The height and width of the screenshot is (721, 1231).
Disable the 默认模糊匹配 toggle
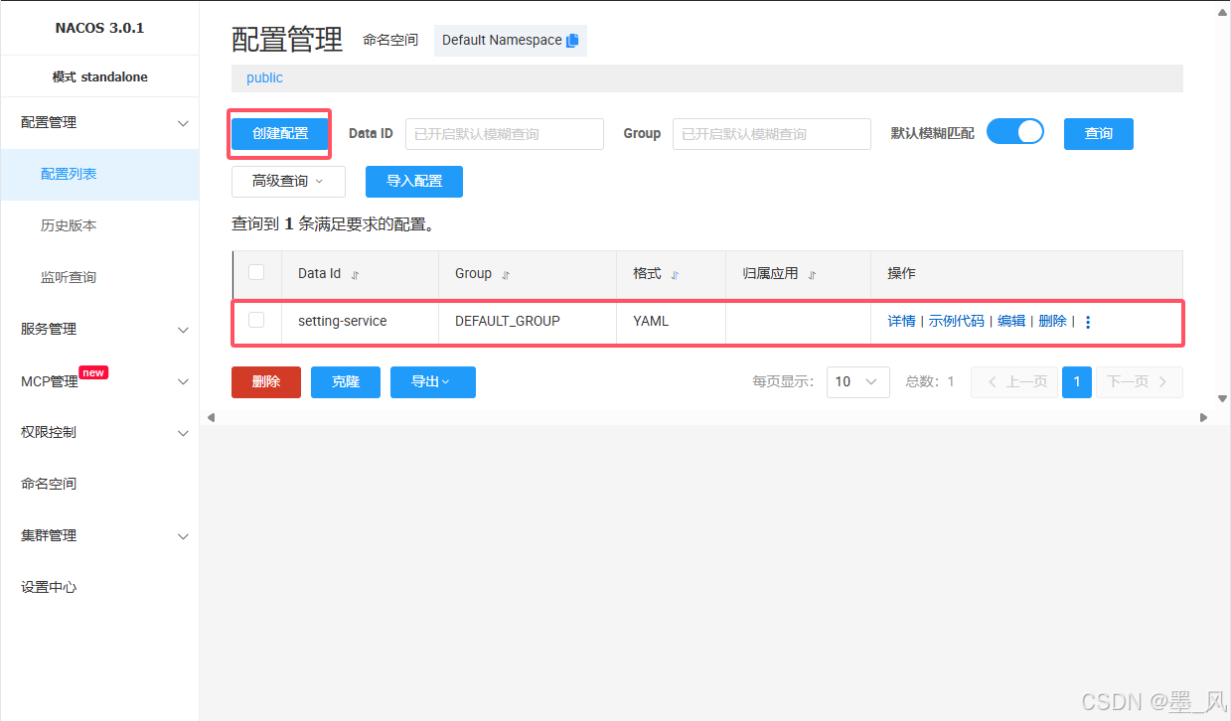[1014, 130]
